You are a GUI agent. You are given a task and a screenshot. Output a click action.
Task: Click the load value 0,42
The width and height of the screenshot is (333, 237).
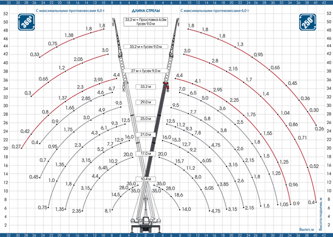click(x=25, y=132)
